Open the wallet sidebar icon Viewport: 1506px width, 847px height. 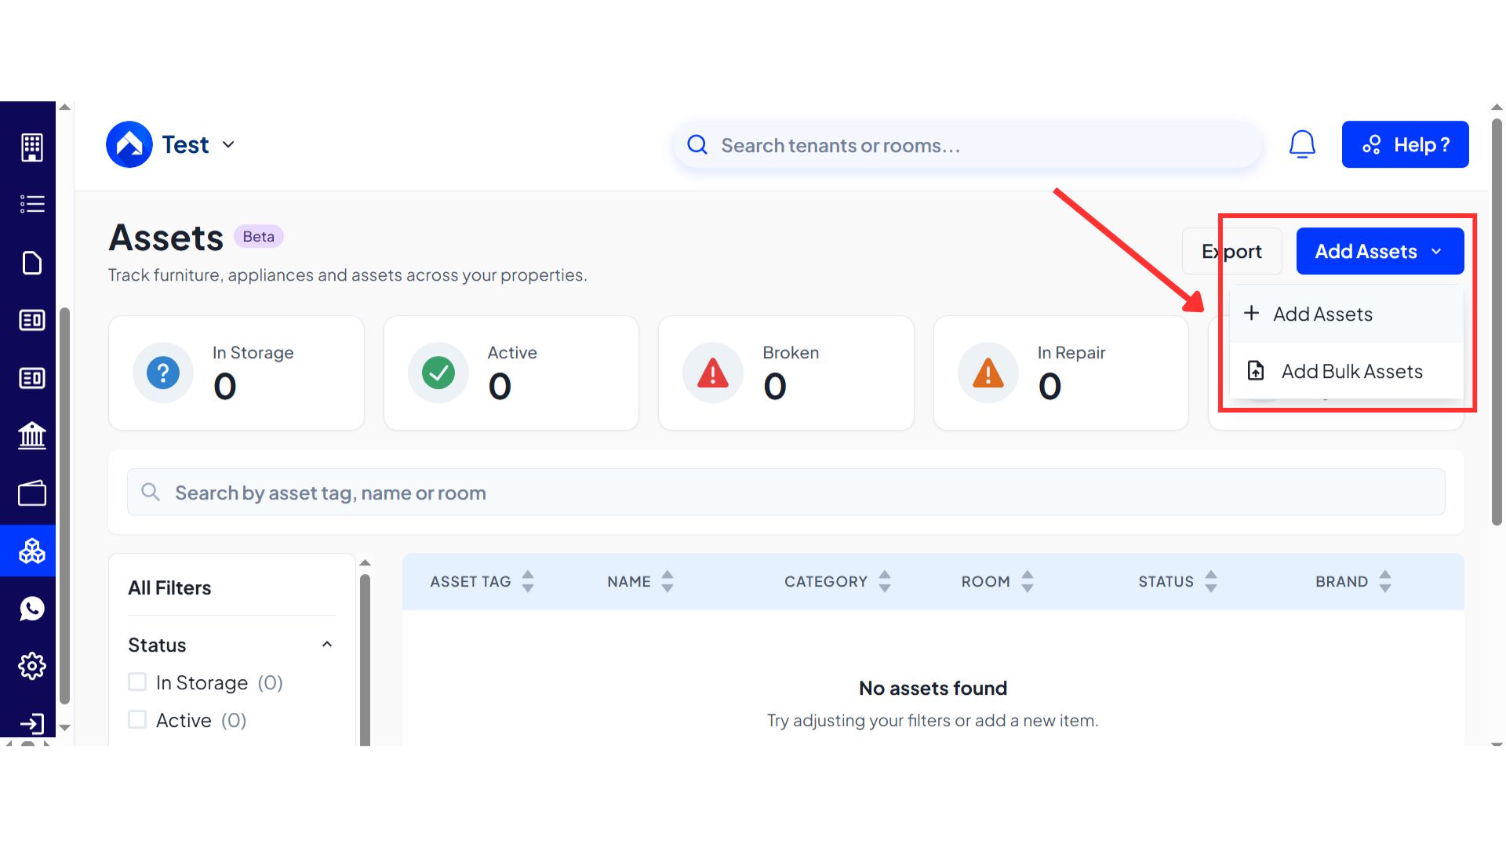point(31,493)
